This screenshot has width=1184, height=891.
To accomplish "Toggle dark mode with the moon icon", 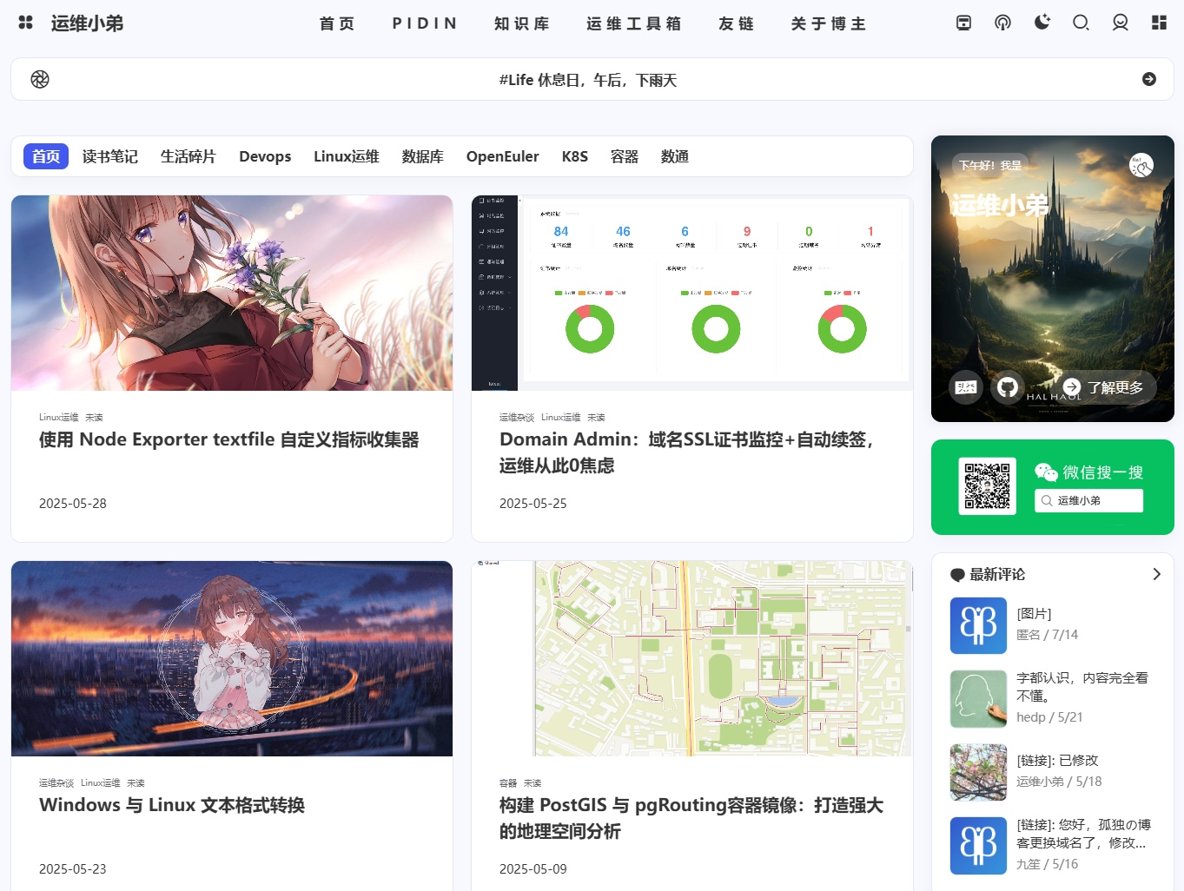I will 1042,23.
